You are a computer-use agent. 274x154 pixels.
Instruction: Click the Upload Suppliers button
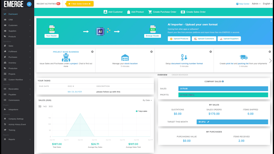229,39
